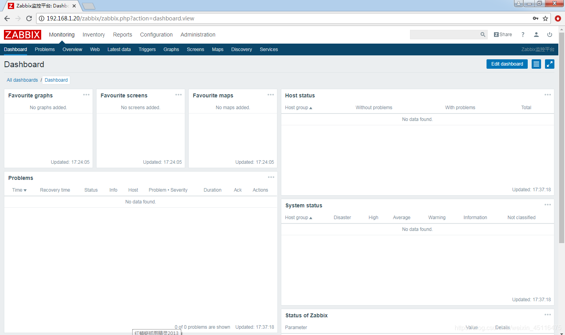Click the search magnifier icon
The width and height of the screenshot is (565, 335).
pyautogui.click(x=483, y=35)
